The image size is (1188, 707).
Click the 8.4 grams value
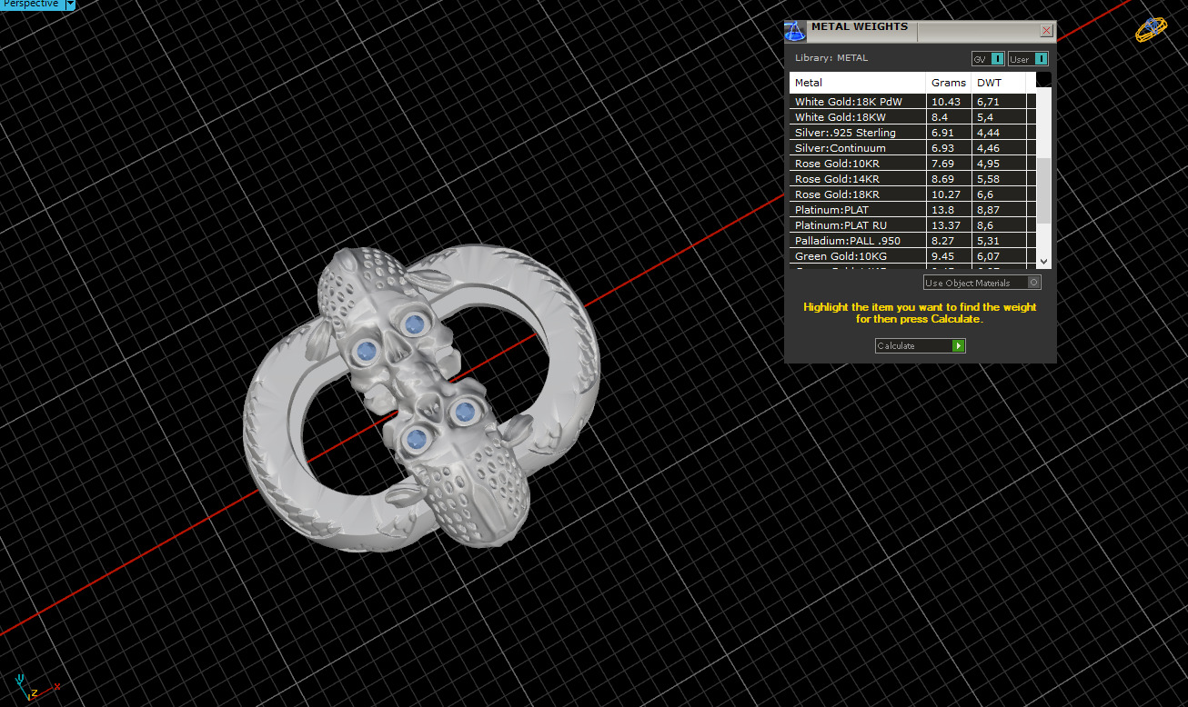click(x=940, y=117)
